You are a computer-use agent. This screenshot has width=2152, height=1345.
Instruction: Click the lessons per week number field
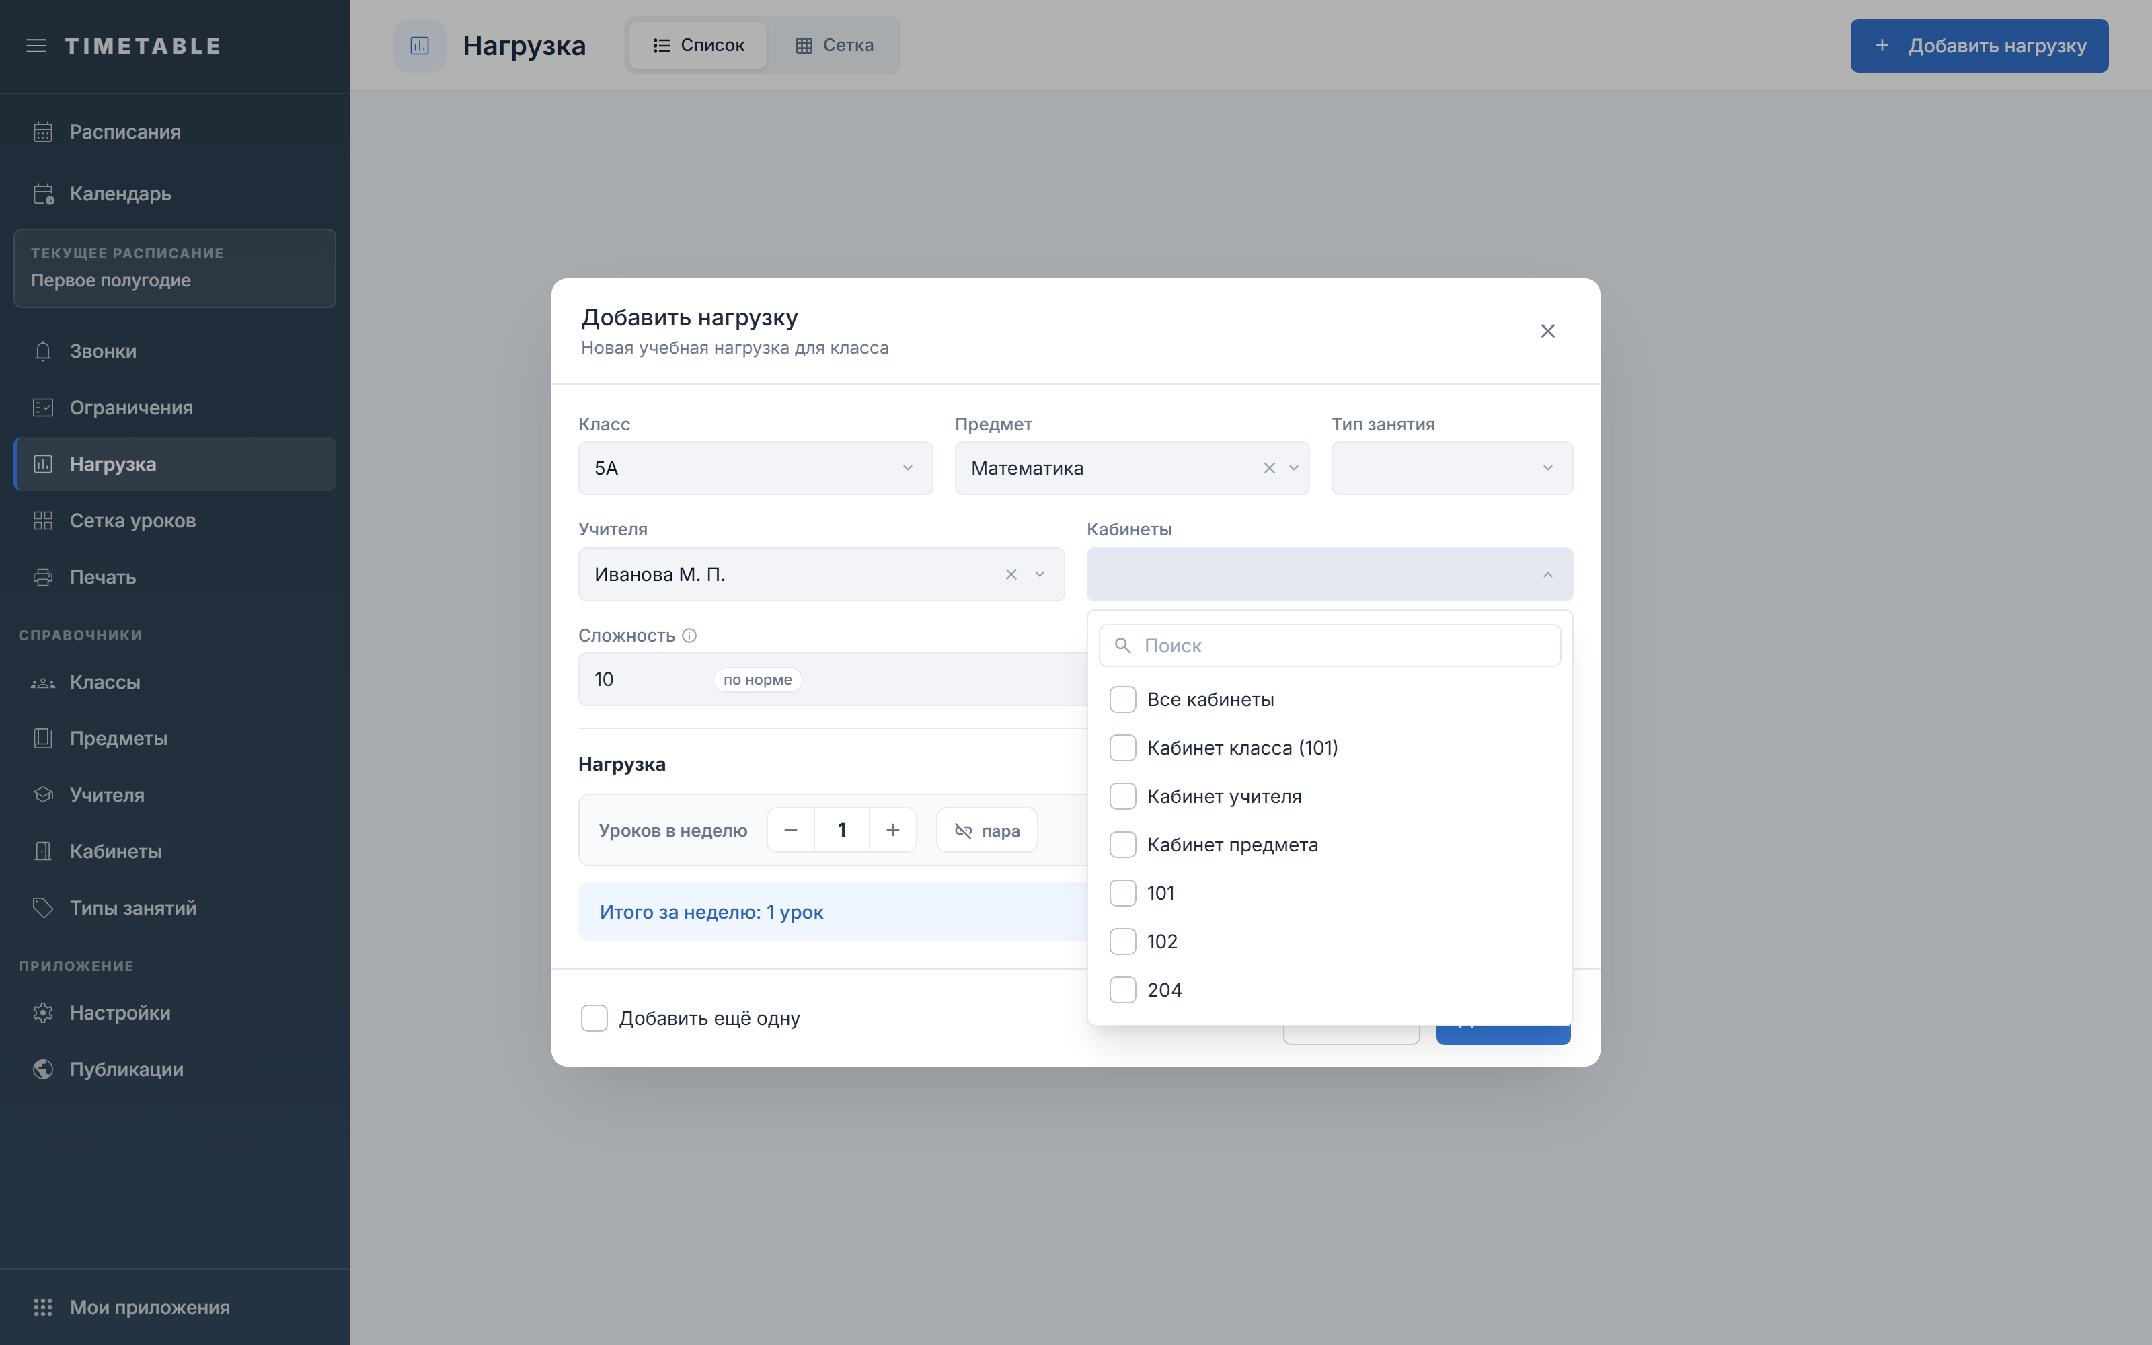tap(841, 830)
